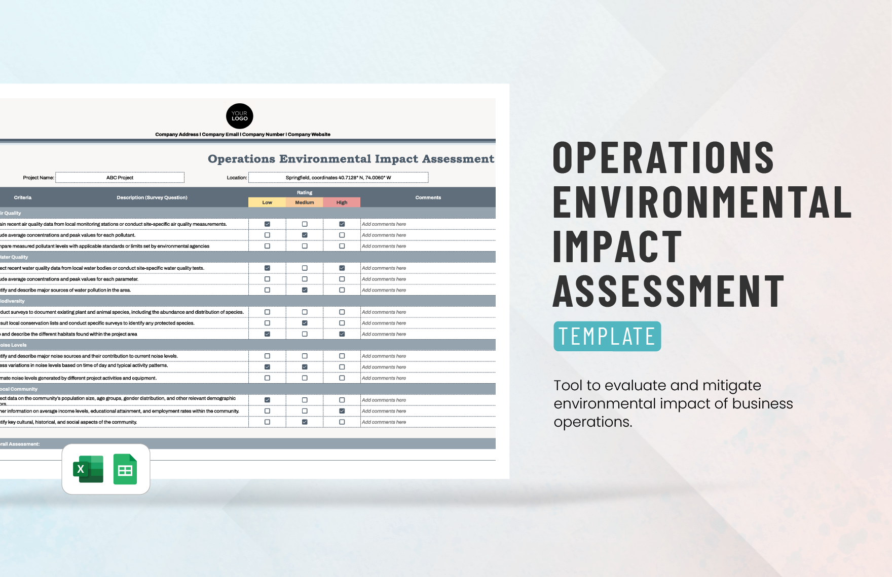Image resolution: width=892 pixels, height=577 pixels.
Task: Uncheck Medium checkbox for cultural and social aspects row
Action: [x=305, y=422]
